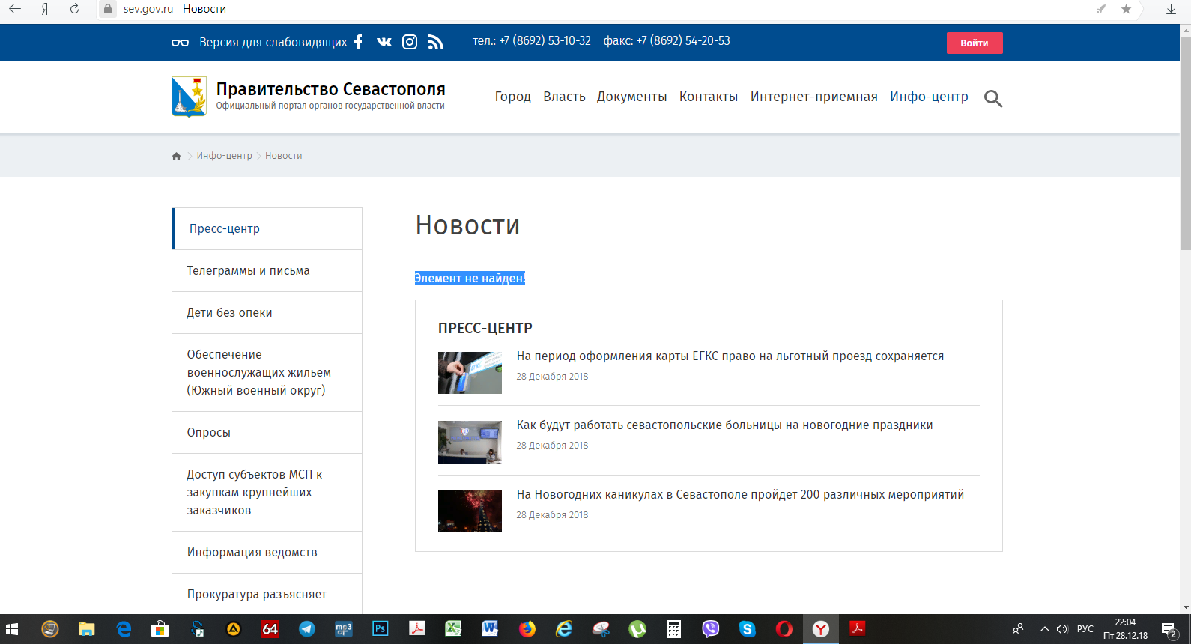Viewport: 1191px width, 644px height.
Task: Click the fireworks news thumbnail
Action: tap(470, 511)
